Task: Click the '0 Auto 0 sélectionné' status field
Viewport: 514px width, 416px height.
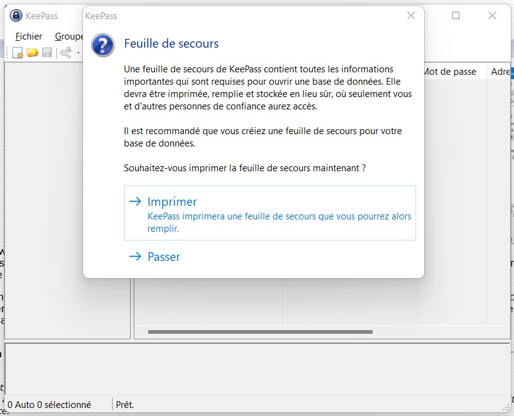Action: pos(50,405)
